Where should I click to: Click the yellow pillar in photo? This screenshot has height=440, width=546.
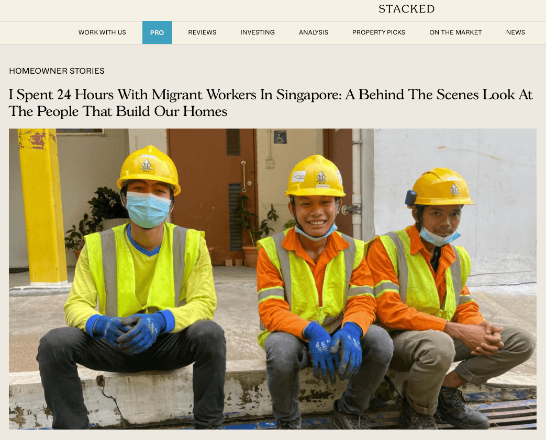pyautogui.click(x=42, y=206)
